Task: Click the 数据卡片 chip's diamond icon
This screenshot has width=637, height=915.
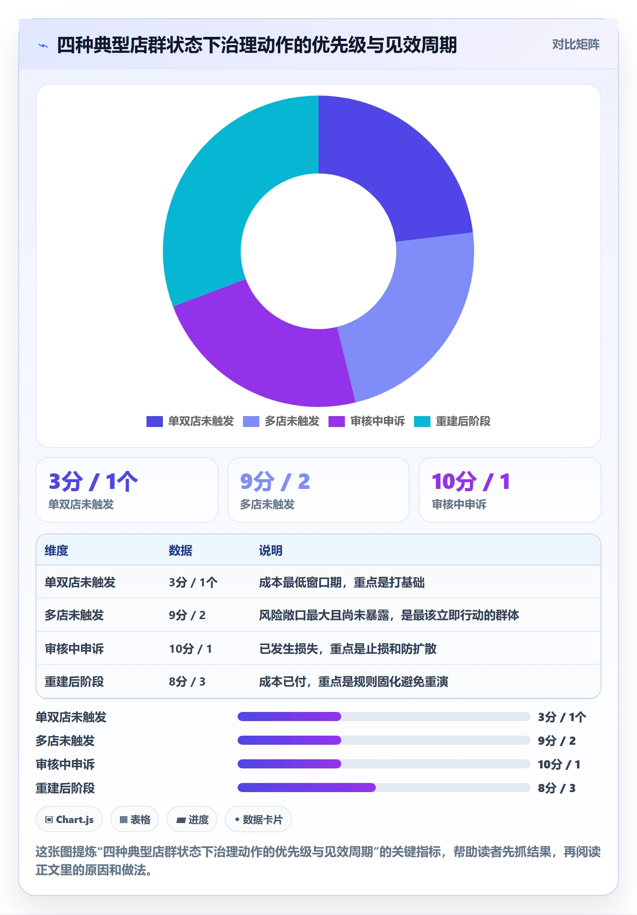Action: 237,819
